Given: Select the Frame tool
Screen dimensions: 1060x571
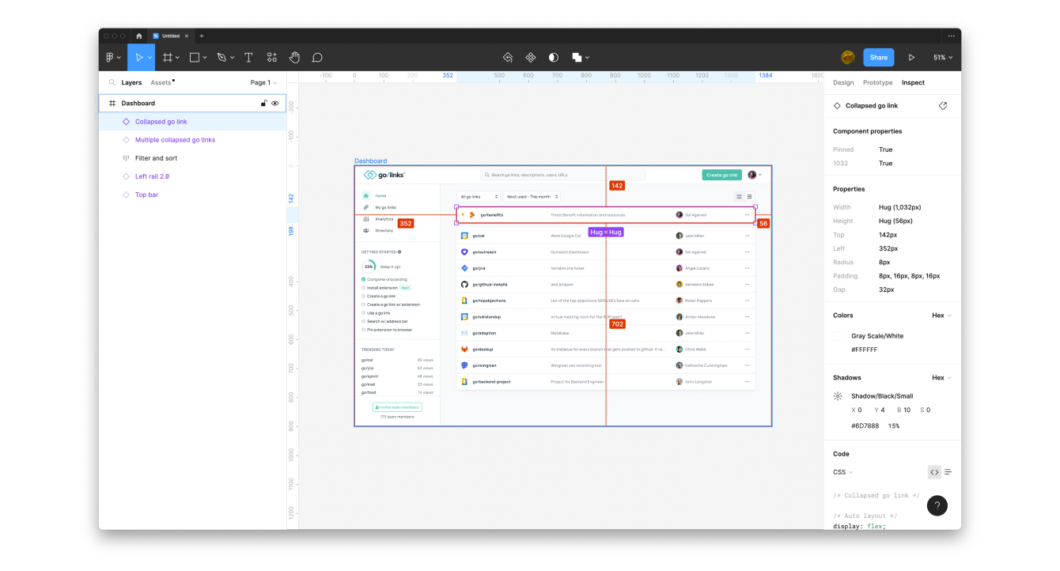Looking at the screenshot, I should (x=167, y=57).
